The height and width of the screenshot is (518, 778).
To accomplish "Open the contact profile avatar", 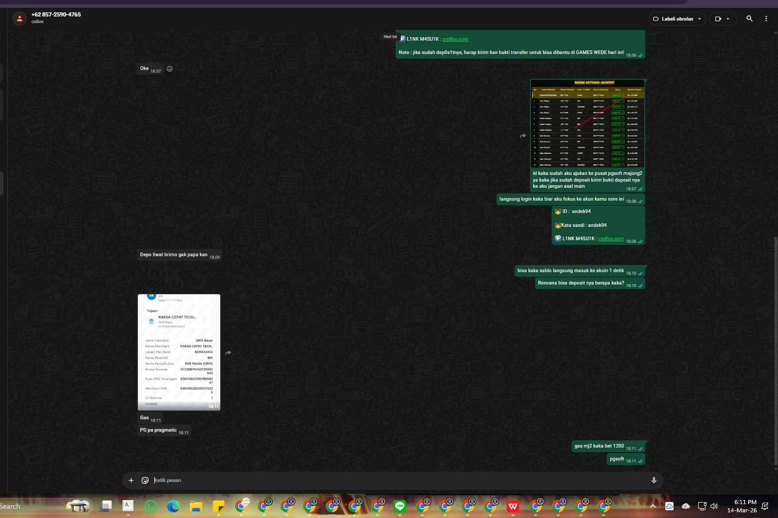I will click(20, 19).
